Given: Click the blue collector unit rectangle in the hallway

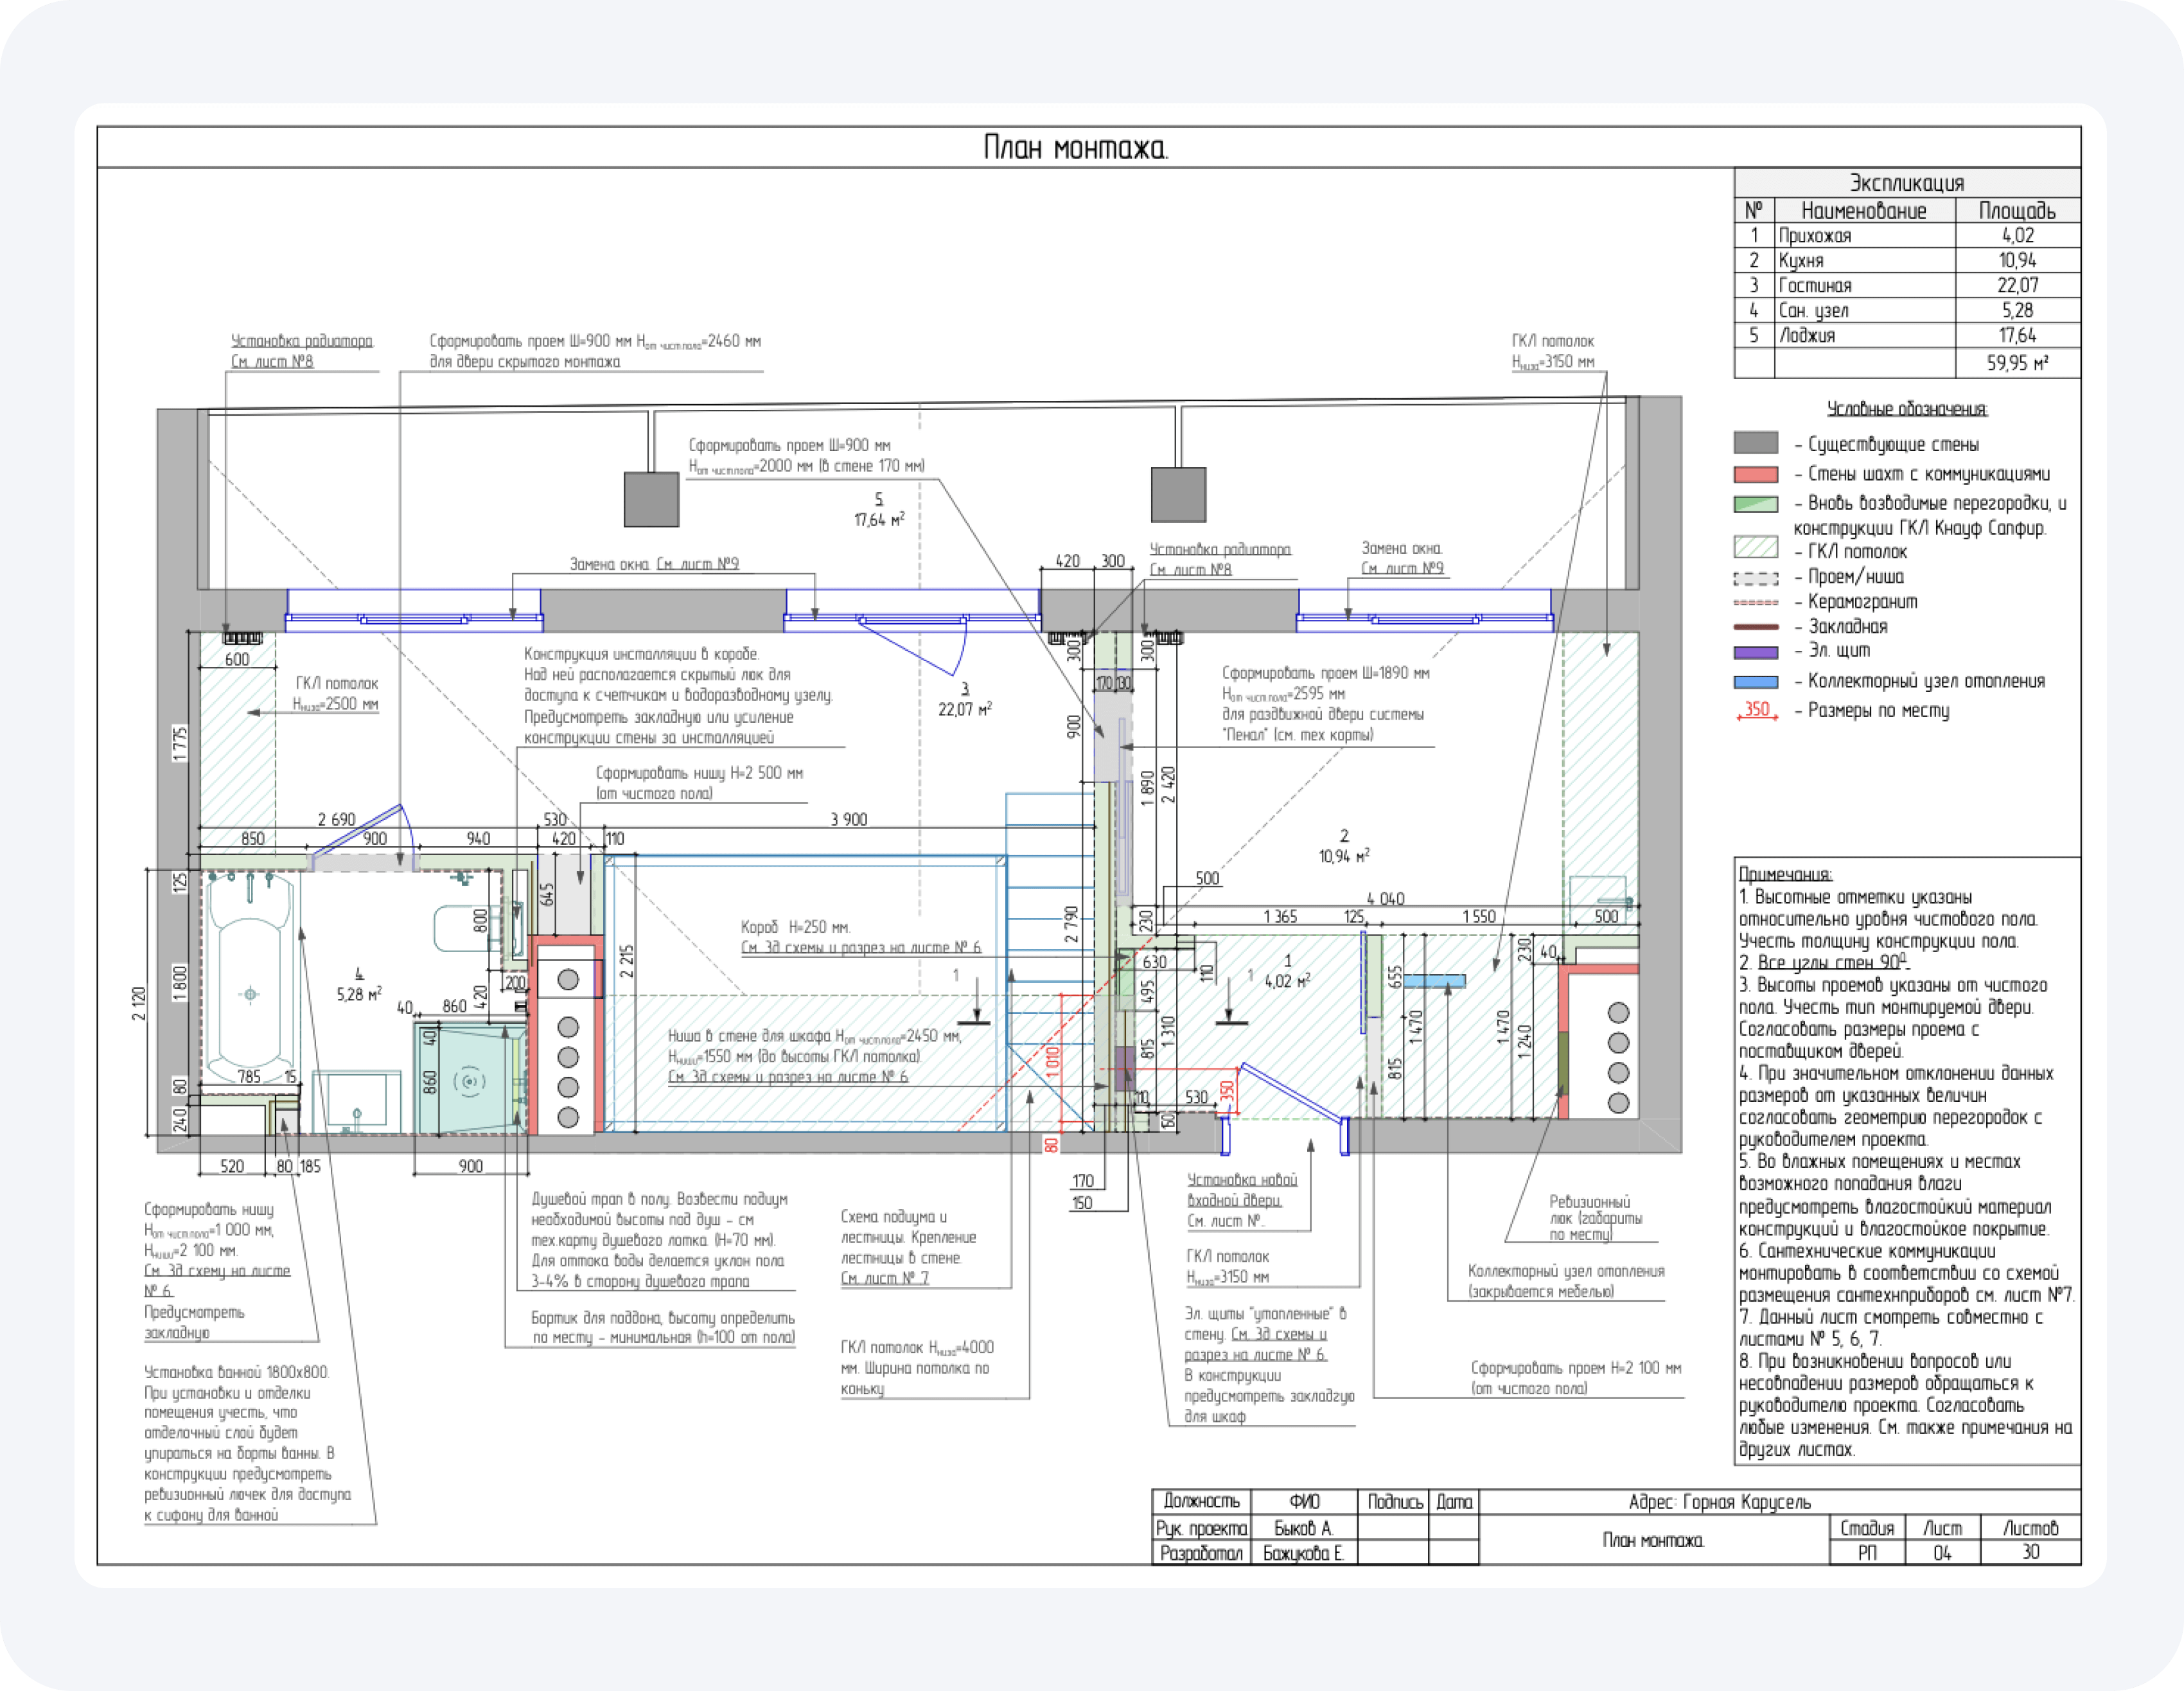Looking at the screenshot, I should [x=1434, y=981].
